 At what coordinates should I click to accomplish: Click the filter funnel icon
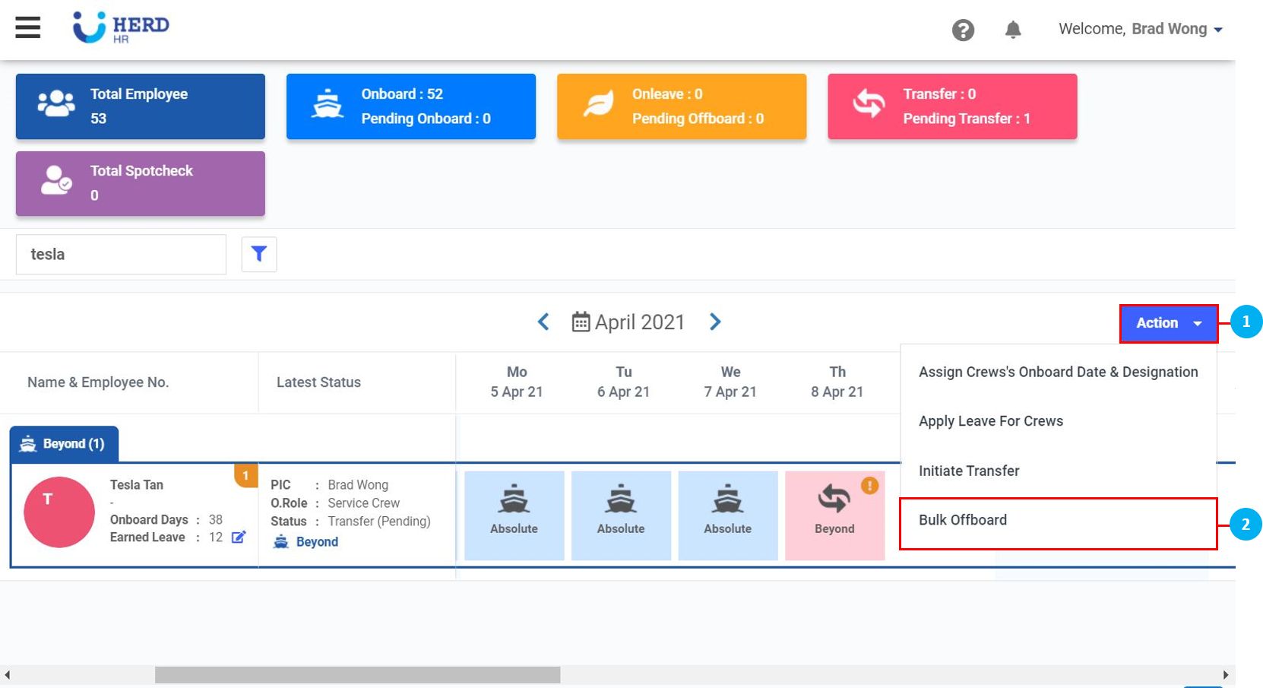click(x=259, y=254)
